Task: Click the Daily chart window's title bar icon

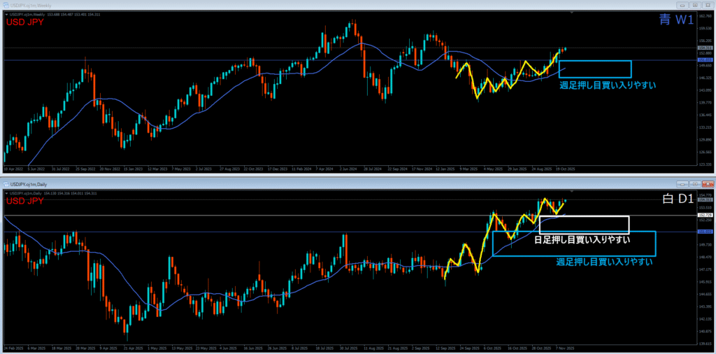Action: 6,183
